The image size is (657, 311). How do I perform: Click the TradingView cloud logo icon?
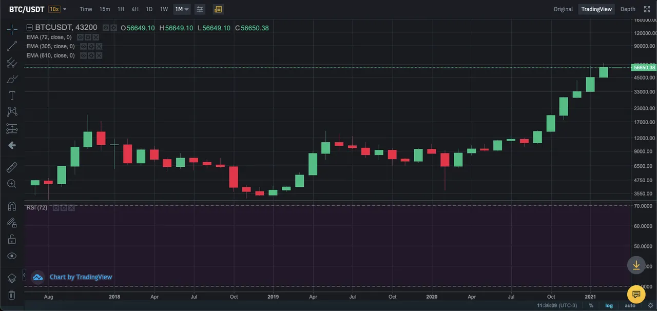[38, 277]
